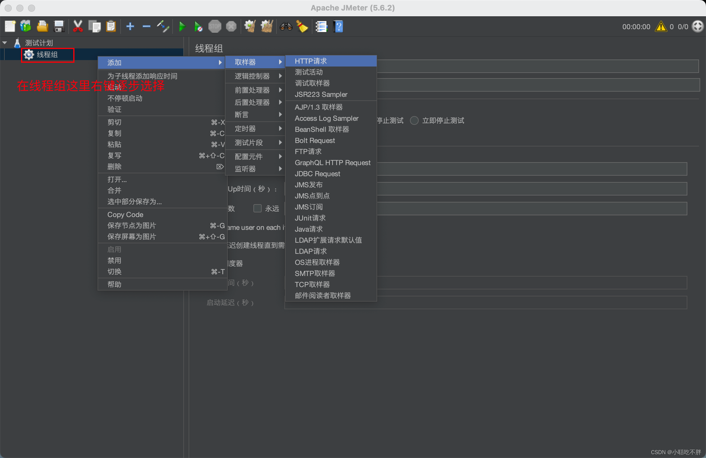Click the thread group name field
706x458 pixels.
tap(538, 67)
